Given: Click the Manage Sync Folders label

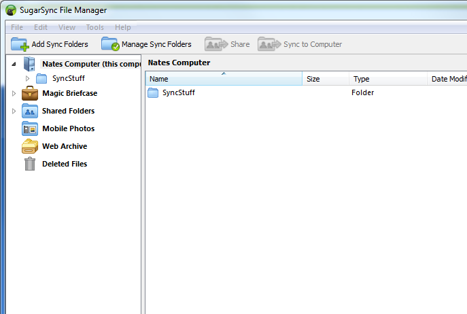Looking at the screenshot, I should click(x=156, y=44).
